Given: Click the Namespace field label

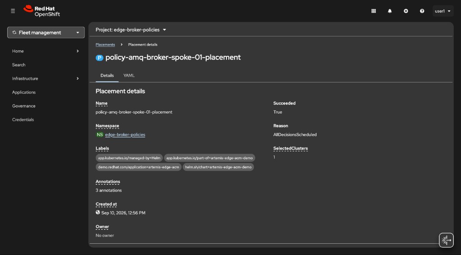Looking at the screenshot, I should (107, 126).
